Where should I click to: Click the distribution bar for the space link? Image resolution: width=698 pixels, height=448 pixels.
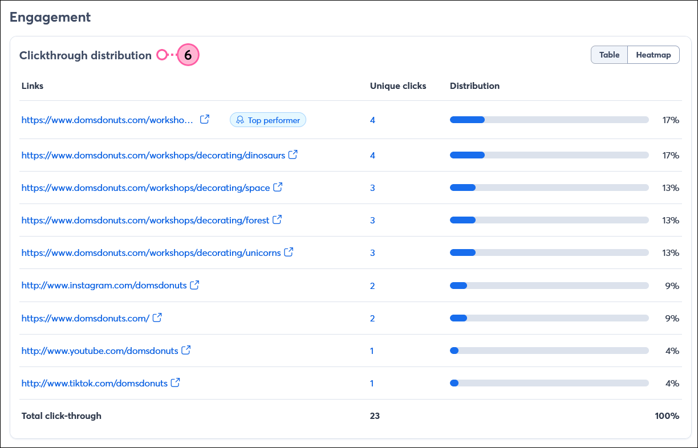(549, 187)
